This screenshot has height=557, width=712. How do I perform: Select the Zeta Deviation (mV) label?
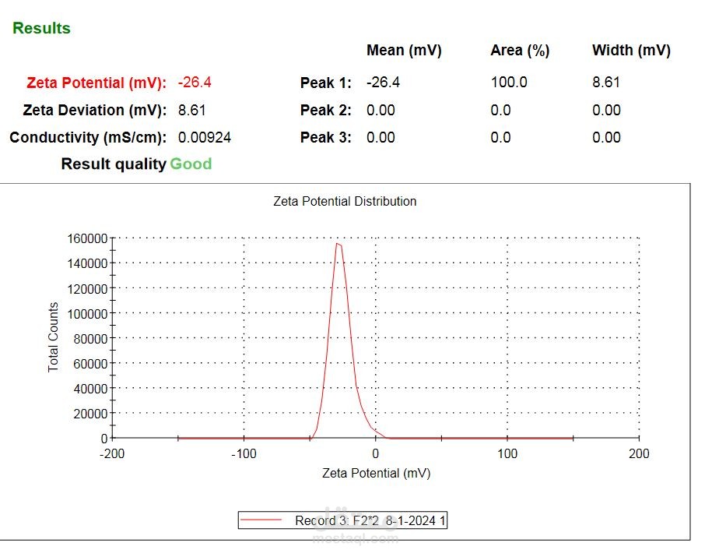(x=96, y=110)
